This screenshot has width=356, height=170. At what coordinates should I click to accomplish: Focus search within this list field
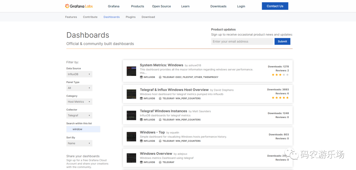pyautogui.click(x=83, y=129)
